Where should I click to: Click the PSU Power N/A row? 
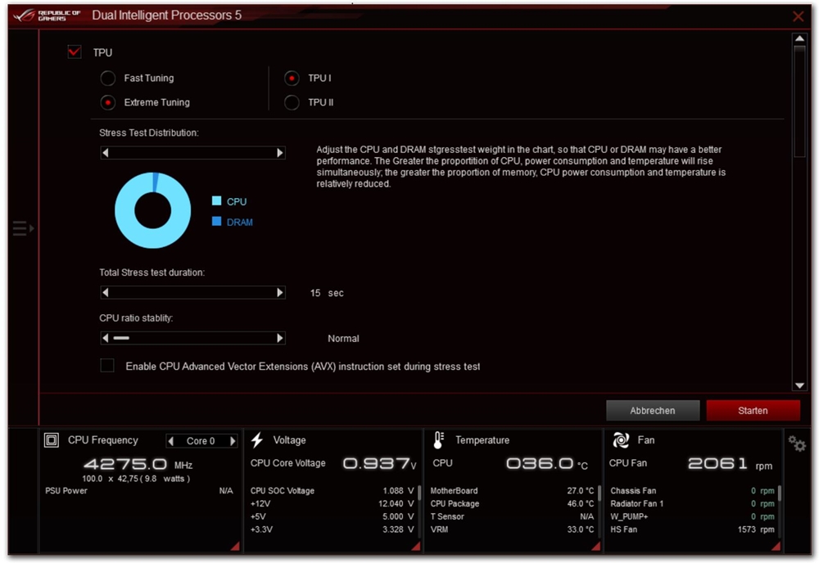139,491
